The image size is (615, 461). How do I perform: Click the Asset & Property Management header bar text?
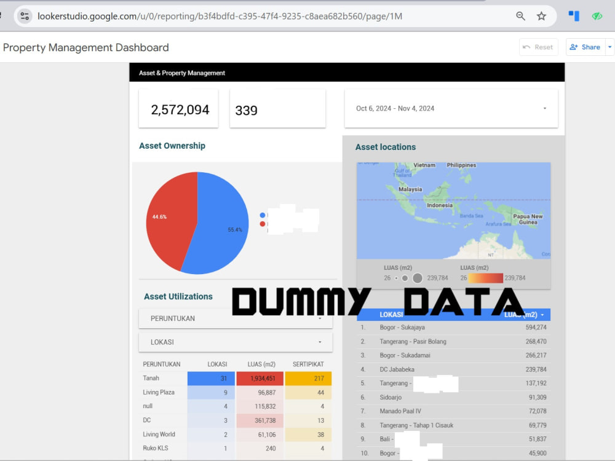[x=182, y=73]
